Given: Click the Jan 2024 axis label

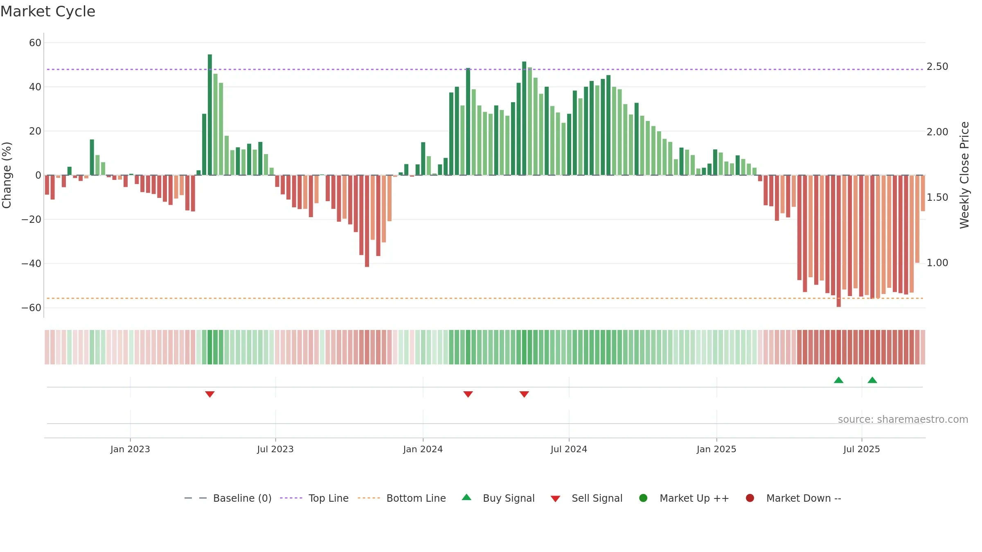Looking at the screenshot, I should click(423, 449).
